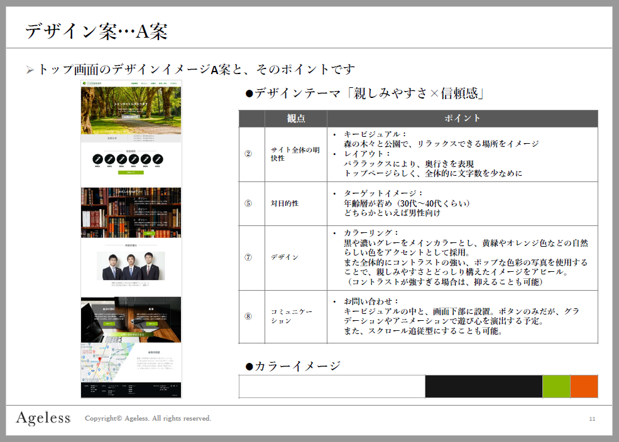Click the rightmost circular pen icon in the mockup
Image resolution: width=619 pixels, height=442 pixels.
pos(158,159)
